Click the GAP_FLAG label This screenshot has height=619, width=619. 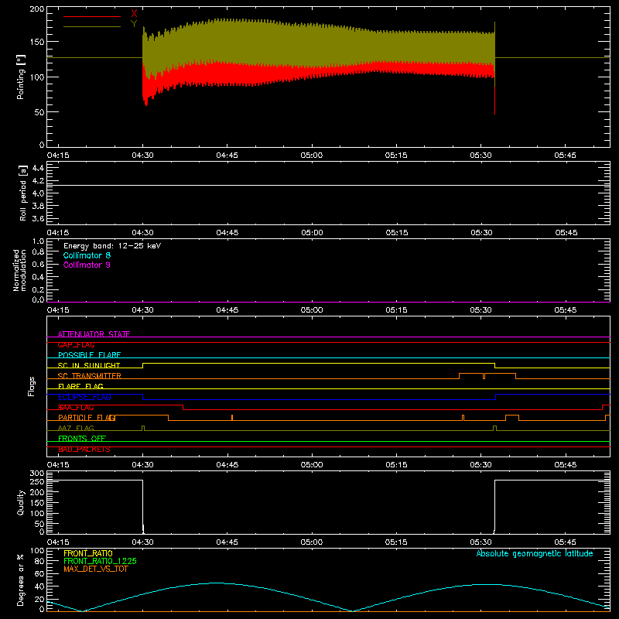pyautogui.click(x=76, y=344)
